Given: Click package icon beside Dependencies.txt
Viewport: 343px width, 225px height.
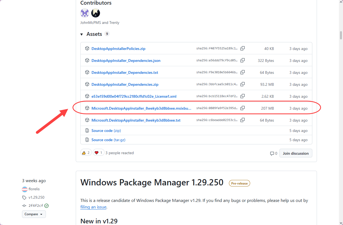Looking at the screenshot, I should point(87,72).
